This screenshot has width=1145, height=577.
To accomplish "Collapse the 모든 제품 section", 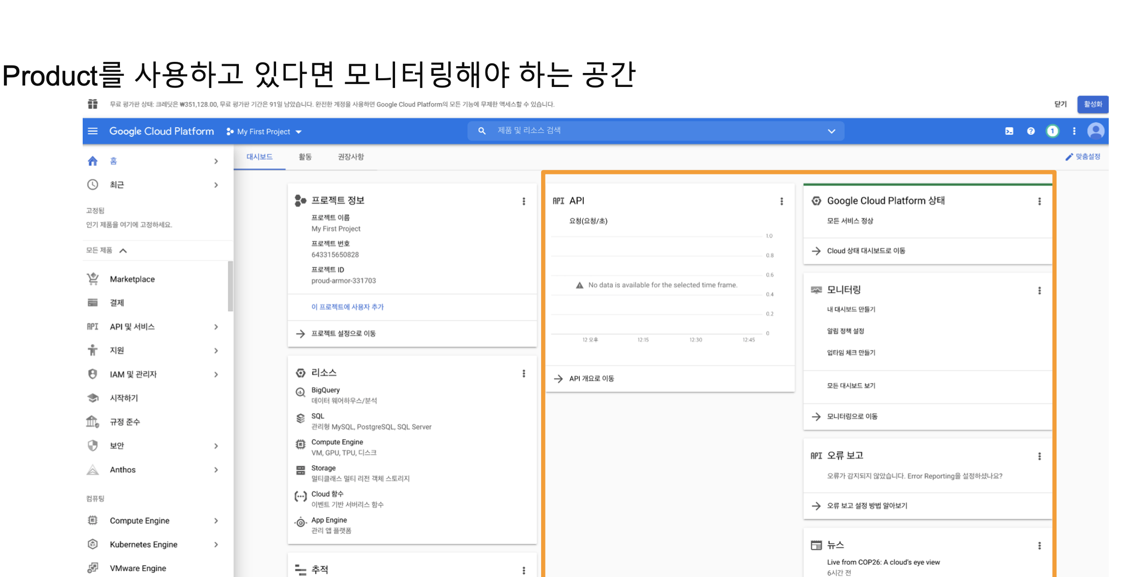I will pyautogui.click(x=123, y=250).
